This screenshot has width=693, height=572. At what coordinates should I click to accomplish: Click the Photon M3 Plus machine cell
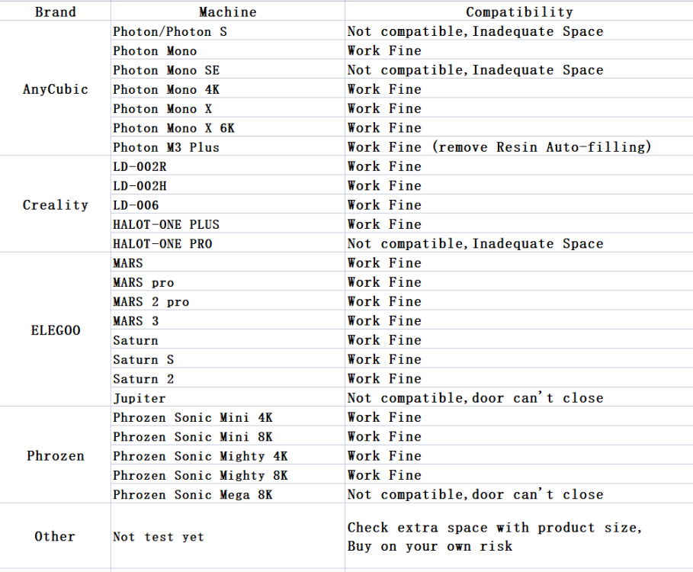(x=166, y=147)
